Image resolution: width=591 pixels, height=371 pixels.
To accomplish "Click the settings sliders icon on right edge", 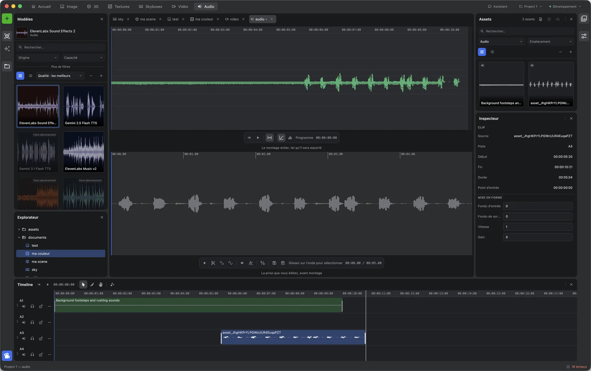I will 584,36.
